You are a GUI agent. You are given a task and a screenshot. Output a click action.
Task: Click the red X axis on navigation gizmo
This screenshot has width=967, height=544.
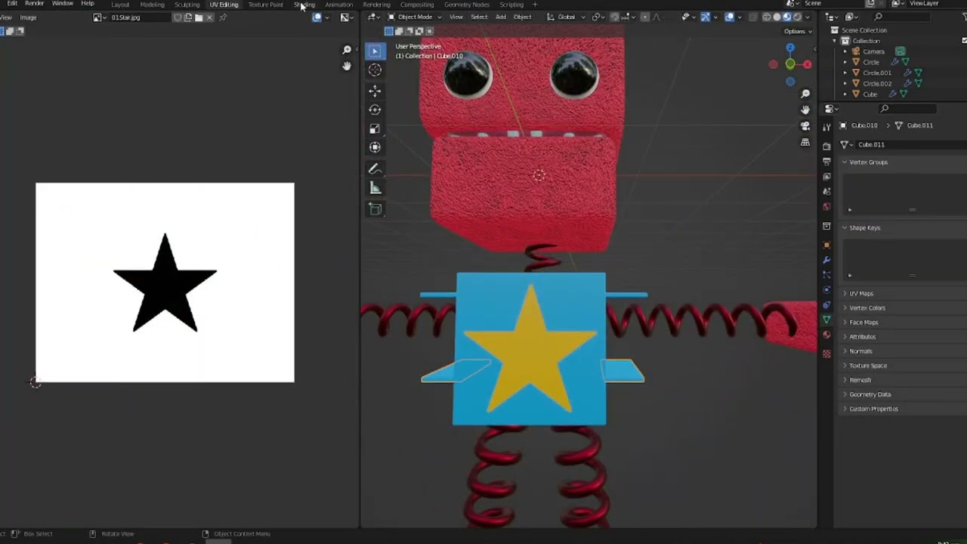pos(807,65)
